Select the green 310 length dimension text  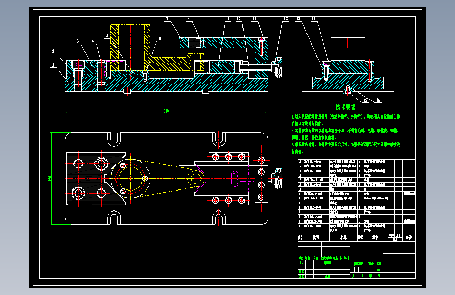166,111
